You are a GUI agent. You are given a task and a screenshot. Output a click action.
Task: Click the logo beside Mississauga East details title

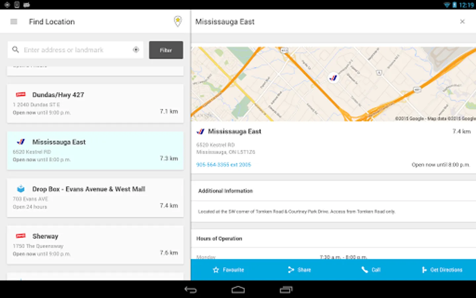(x=201, y=131)
